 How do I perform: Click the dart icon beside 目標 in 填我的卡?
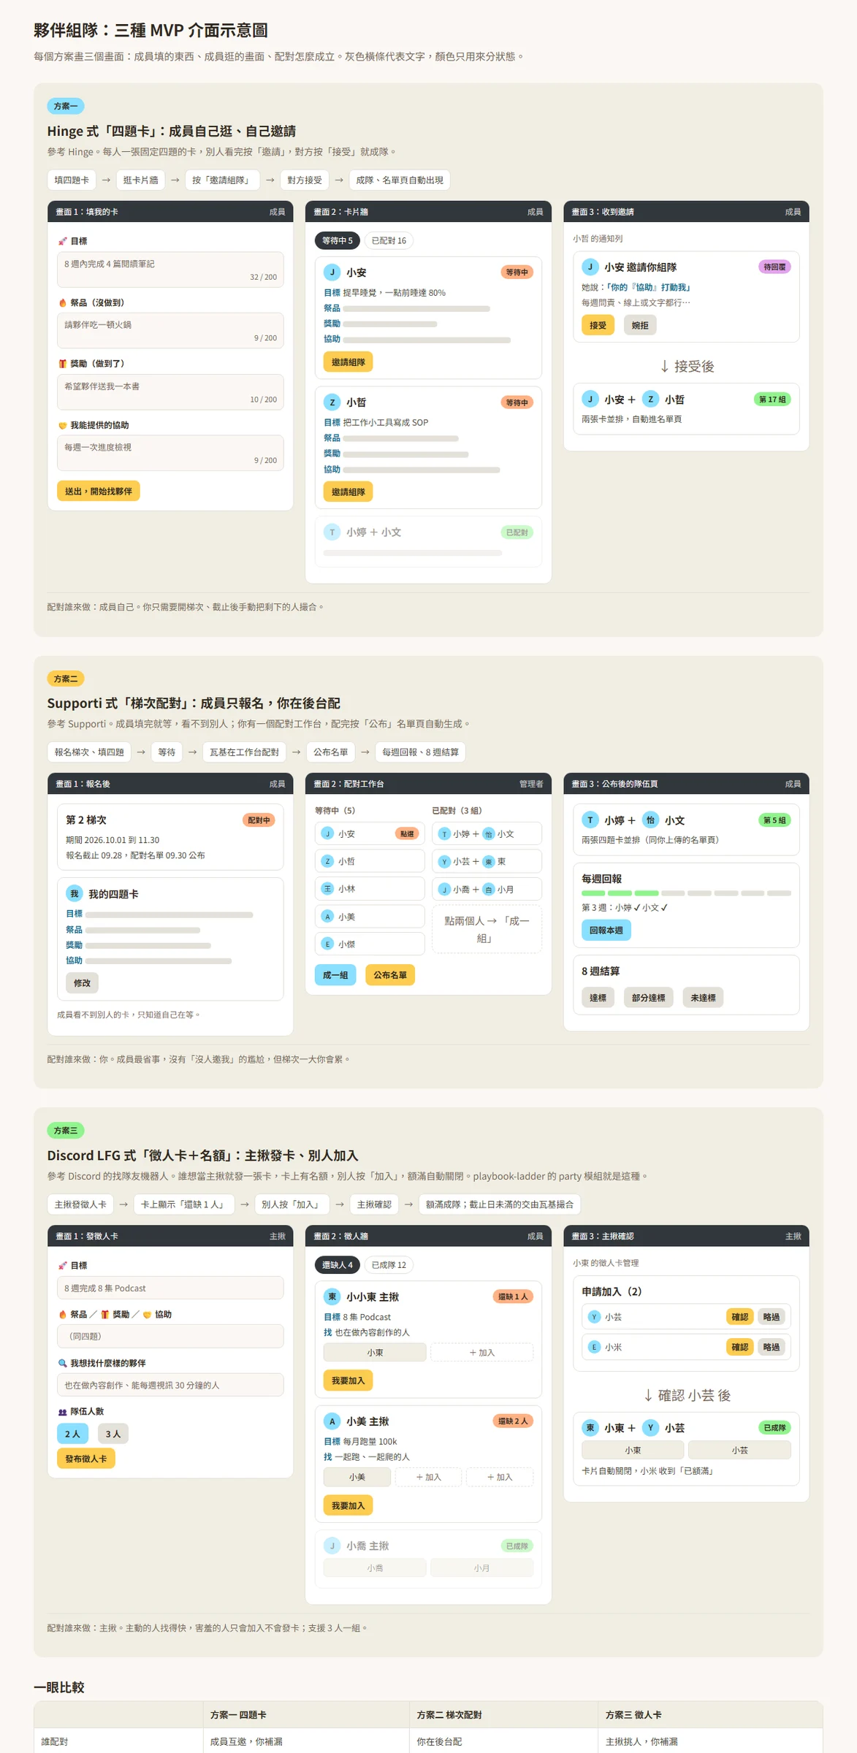click(63, 241)
